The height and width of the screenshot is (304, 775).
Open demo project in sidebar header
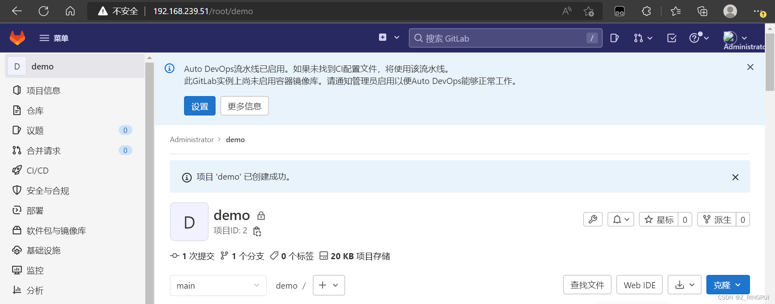75,66
